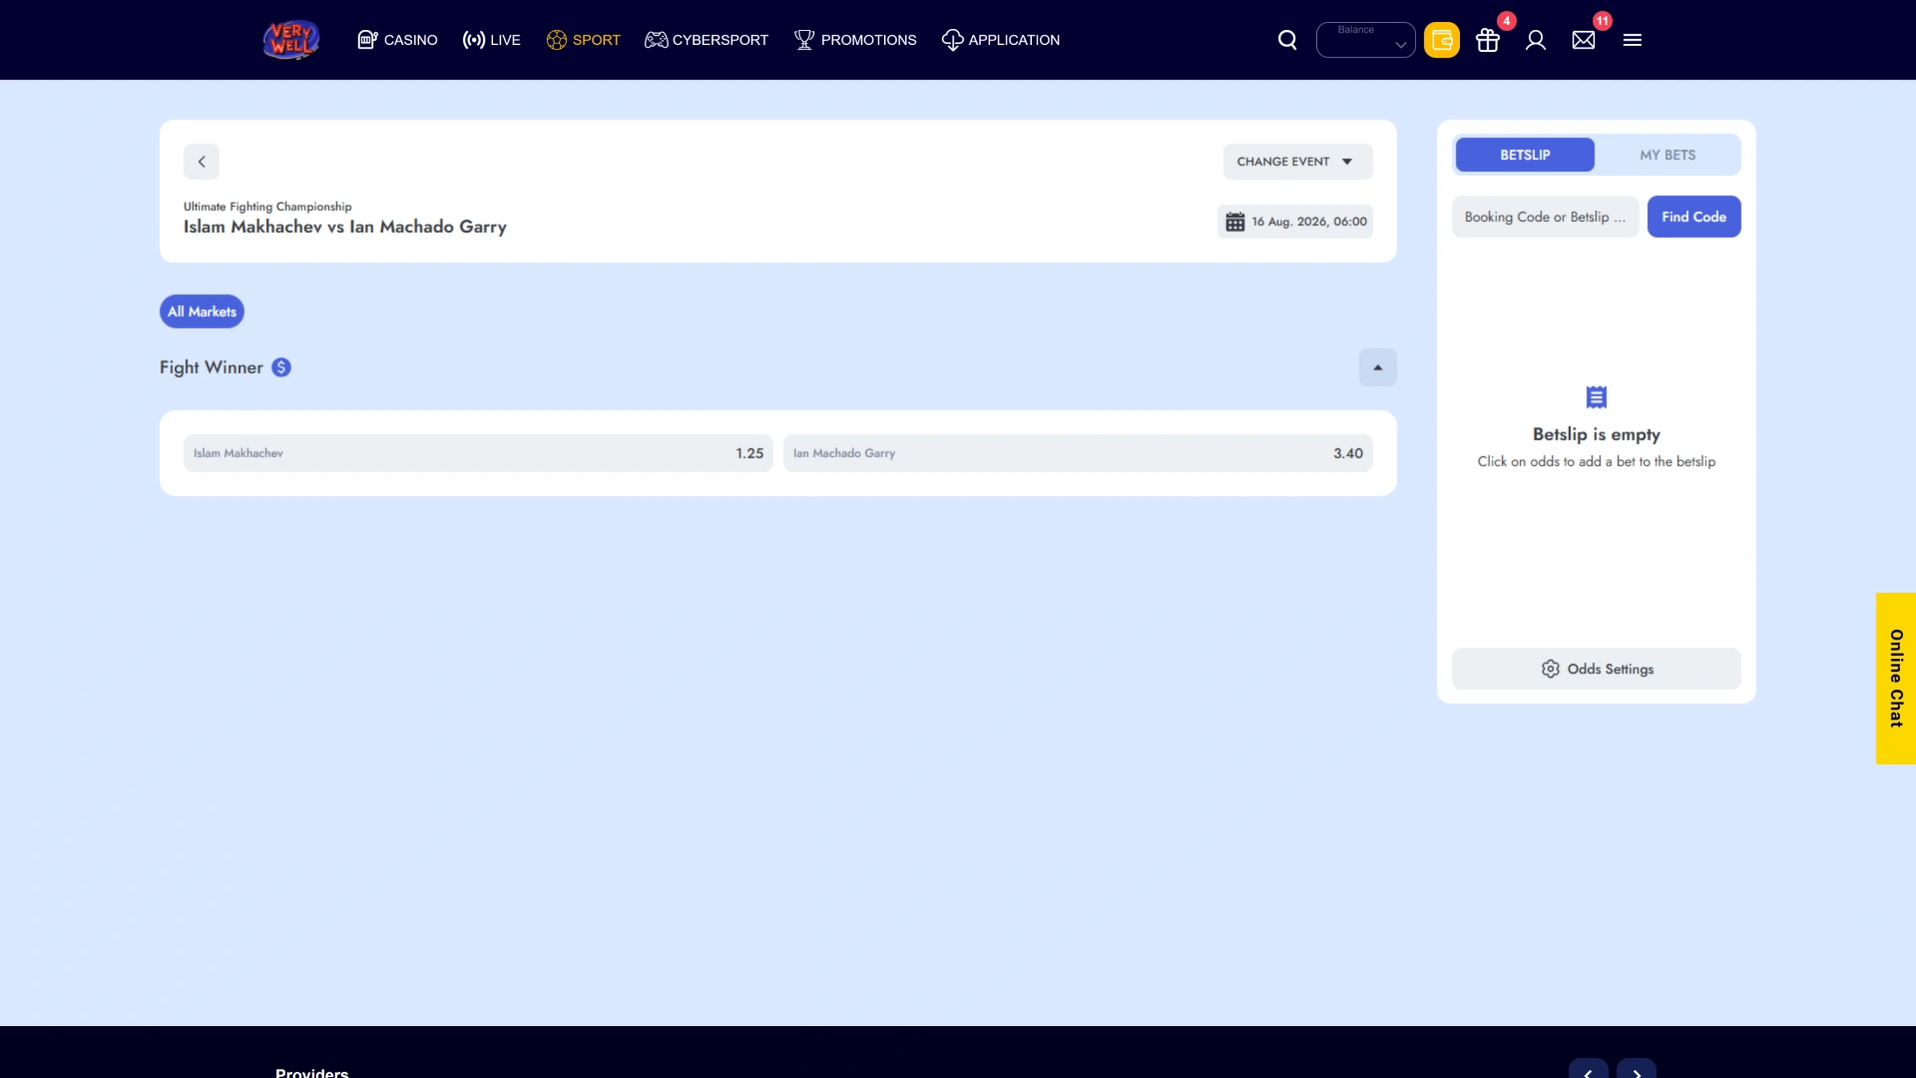Click the dollar icon next to Fight Winner
Viewport: 1916px width, 1078px height.
coord(281,367)
